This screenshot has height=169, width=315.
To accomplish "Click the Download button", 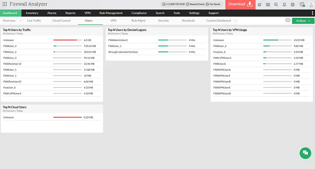I will click(x=240, y=4).
